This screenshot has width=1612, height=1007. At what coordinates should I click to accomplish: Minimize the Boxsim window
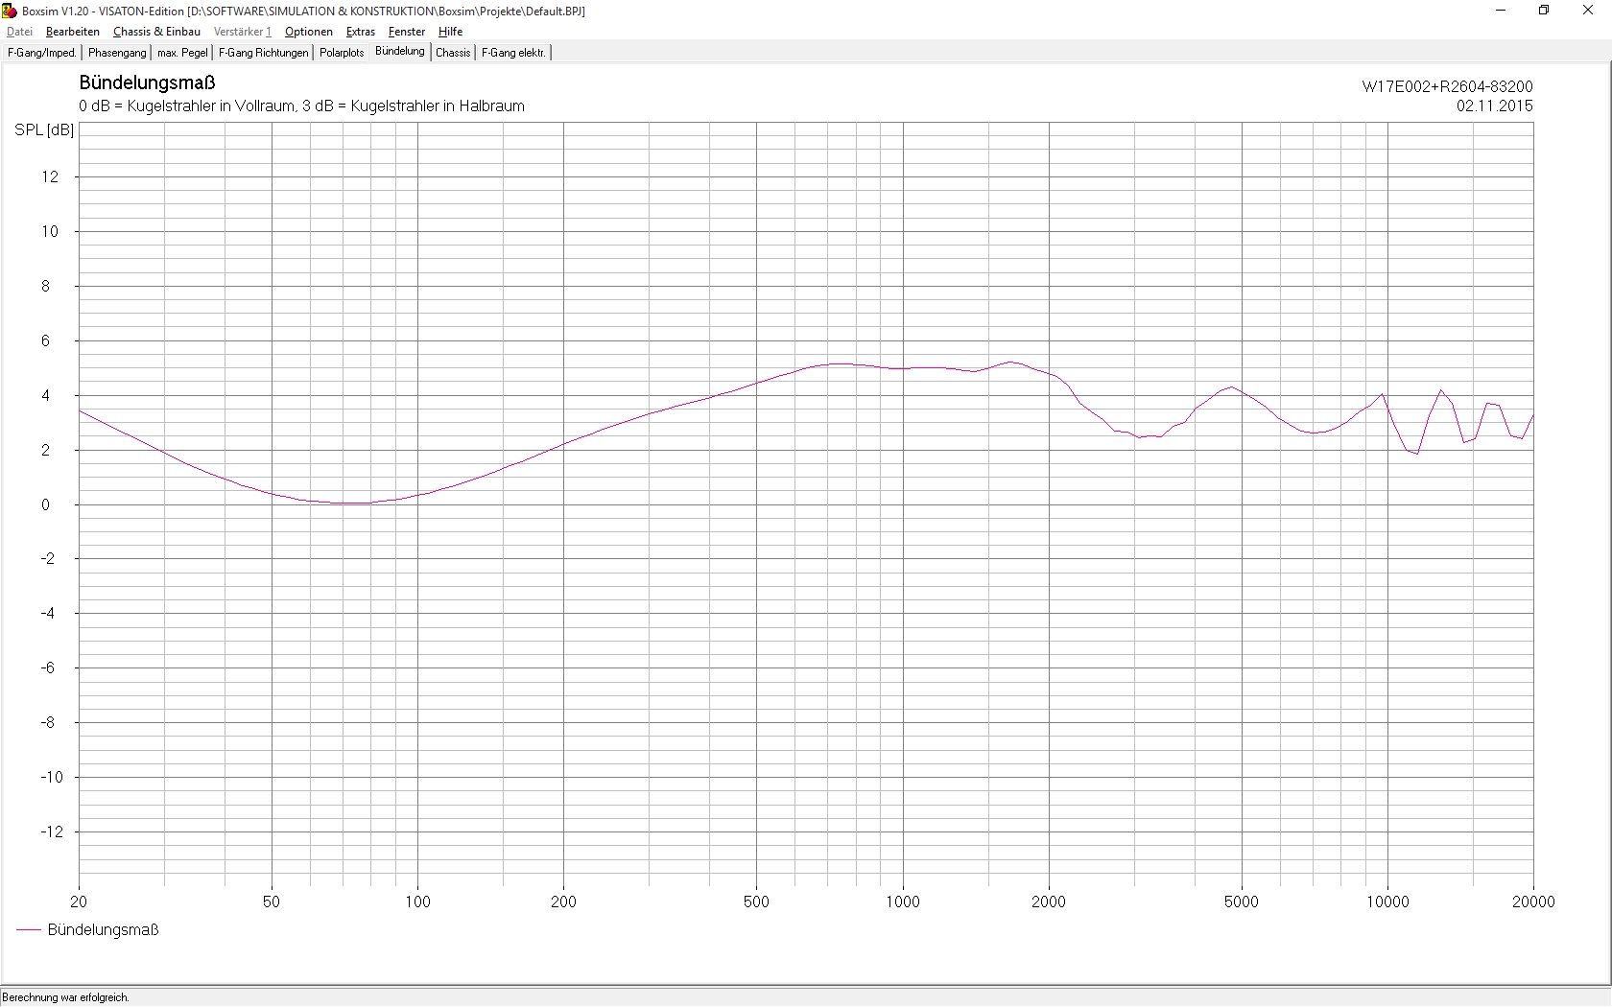pyautogui.click(x=1501, y=11)
